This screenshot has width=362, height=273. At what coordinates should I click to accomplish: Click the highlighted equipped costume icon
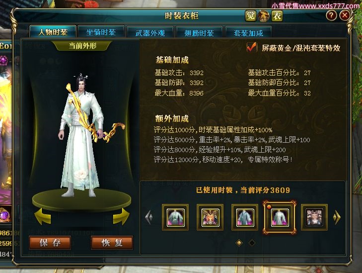(x=280, y=217)
